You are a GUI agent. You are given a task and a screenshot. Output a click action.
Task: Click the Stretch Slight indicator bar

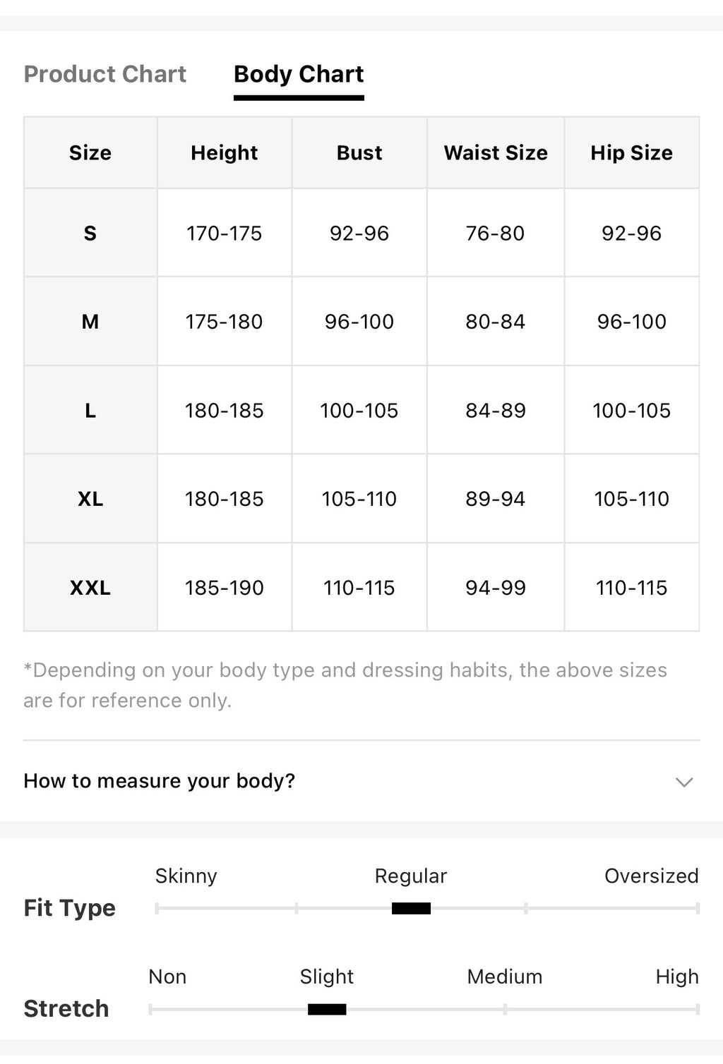click(327, 1010)
